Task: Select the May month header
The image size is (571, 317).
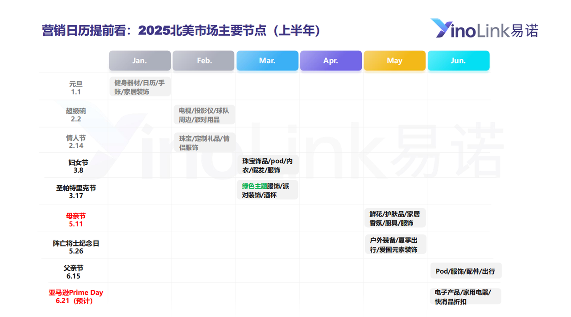Action: pos(394,61)
